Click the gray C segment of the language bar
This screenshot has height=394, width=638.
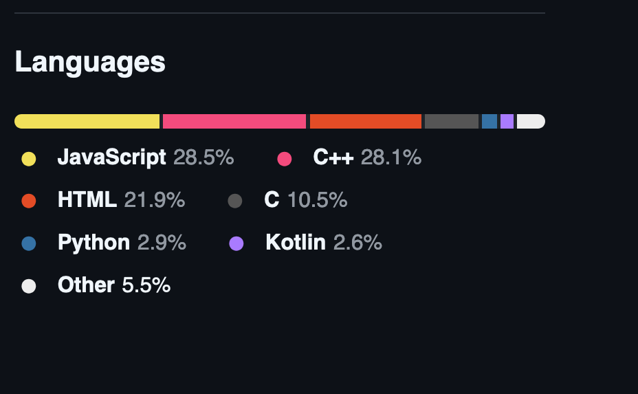click(x=451, y=122)
